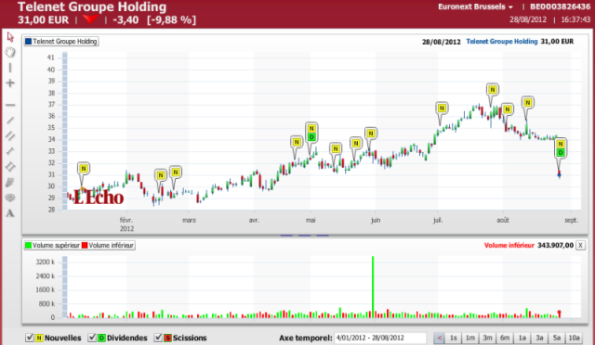Click the 343.907,00 volume value
Screen dimensions: 595x345
pyautogui.click(x=556, y=246)
